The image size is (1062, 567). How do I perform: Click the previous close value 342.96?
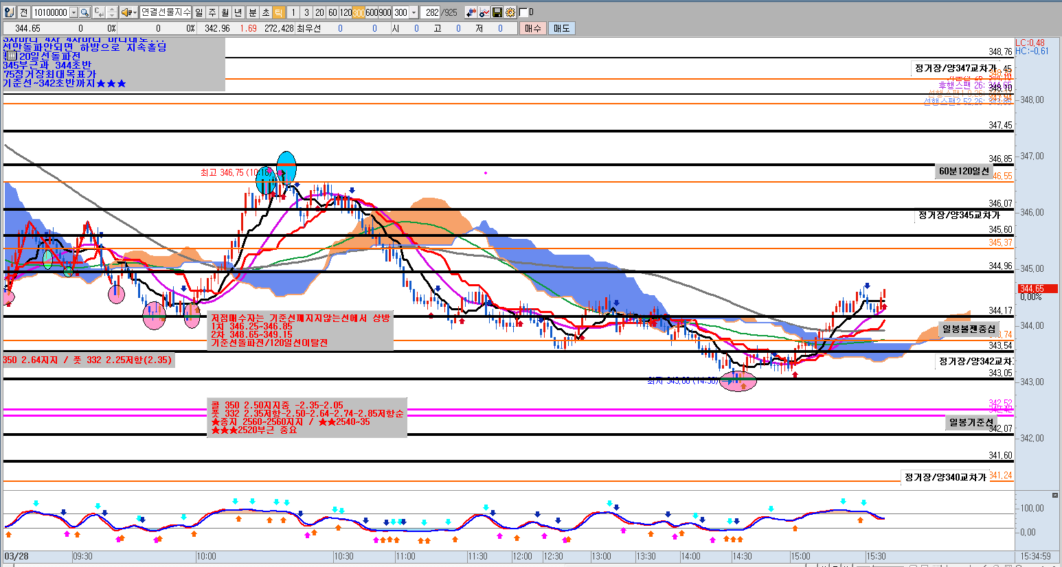pos(217,28)
